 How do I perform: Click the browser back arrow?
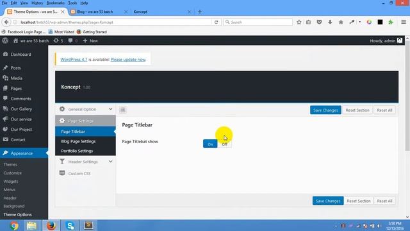pos(6,22)
